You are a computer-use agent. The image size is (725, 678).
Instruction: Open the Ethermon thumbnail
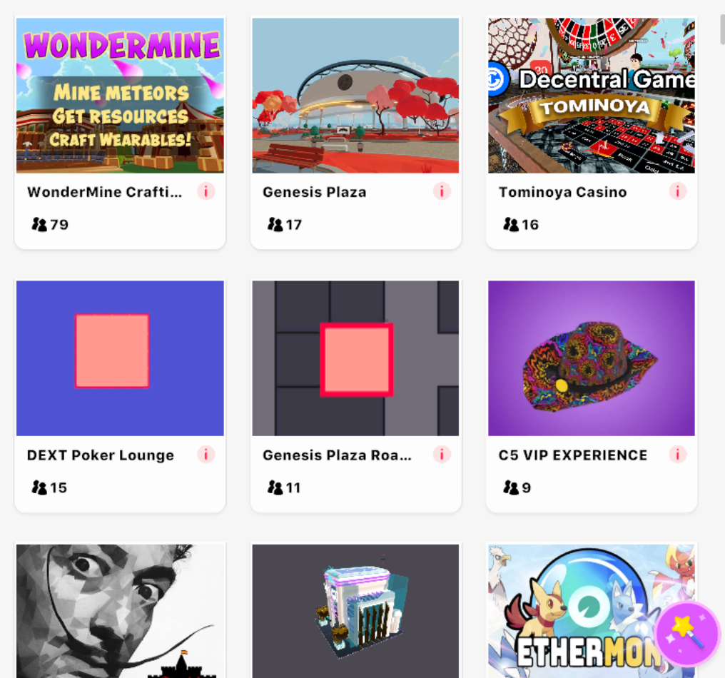592,611
